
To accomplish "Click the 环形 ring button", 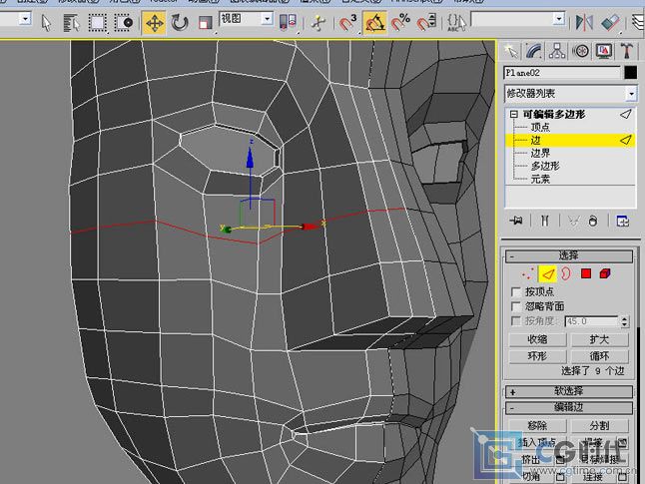I will [537, 356].
